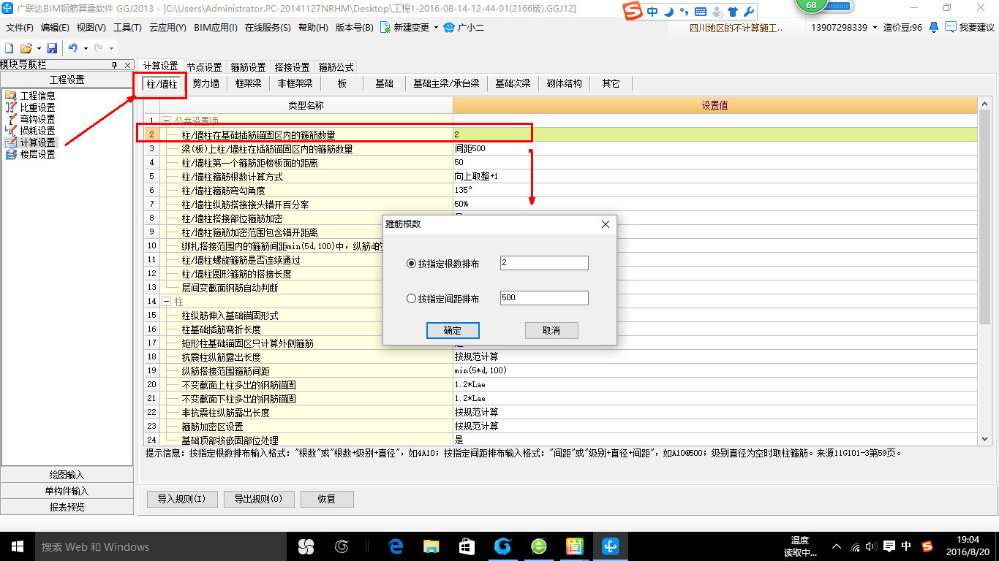Click the 广小二 mascot icon
The image size is (999, 561).
(450, 28)
